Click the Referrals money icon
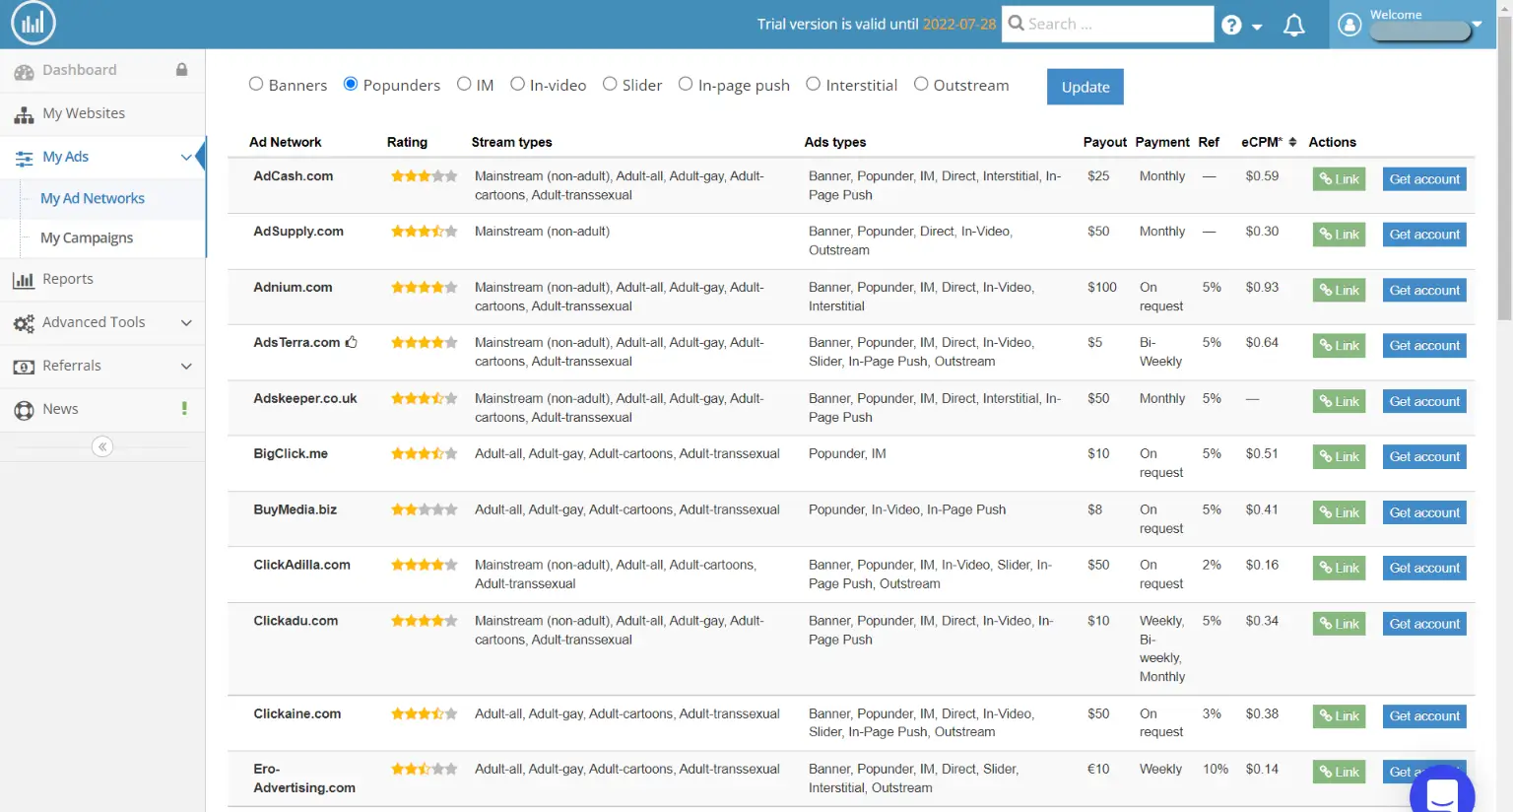Screen dimensions: 1513x812 (24, 367)
